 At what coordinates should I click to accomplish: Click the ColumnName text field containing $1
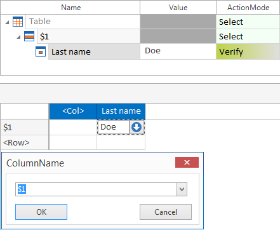pos(96,189)
